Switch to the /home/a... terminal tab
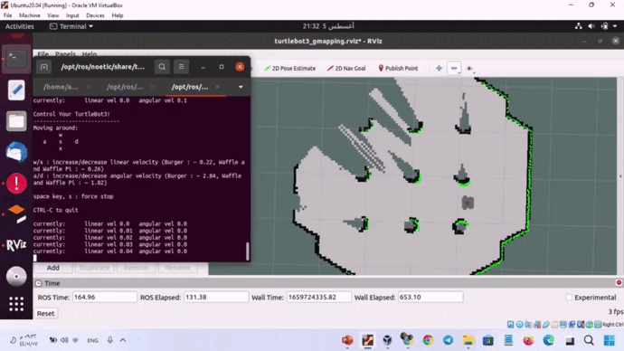The width and height of the screenshot is (624, 351). click(61, 87)
